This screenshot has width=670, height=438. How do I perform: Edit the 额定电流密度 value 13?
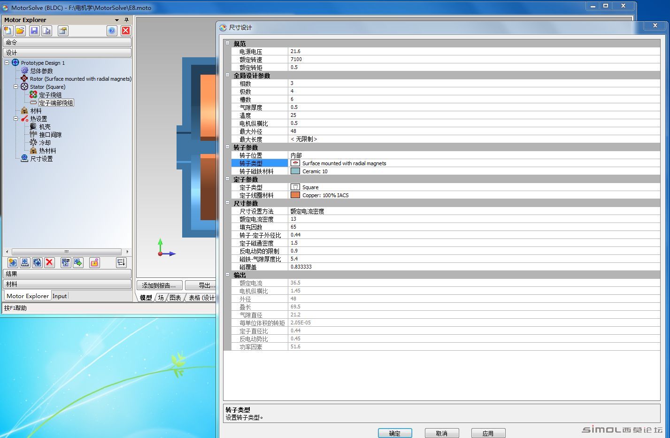(474, 219)
